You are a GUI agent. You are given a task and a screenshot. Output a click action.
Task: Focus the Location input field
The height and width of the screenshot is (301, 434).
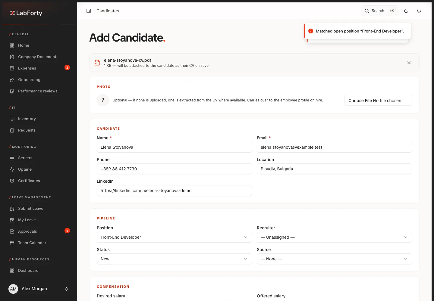[x=334, y=169]
